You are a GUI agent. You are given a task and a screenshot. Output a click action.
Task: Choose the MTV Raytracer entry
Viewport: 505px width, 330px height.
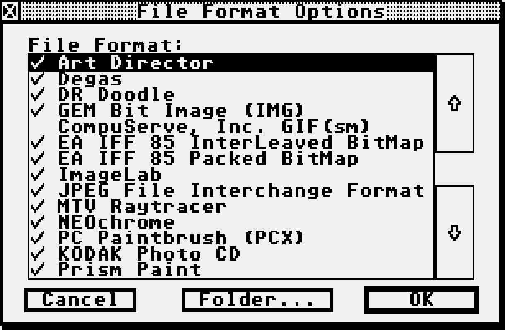click(232, 206)
